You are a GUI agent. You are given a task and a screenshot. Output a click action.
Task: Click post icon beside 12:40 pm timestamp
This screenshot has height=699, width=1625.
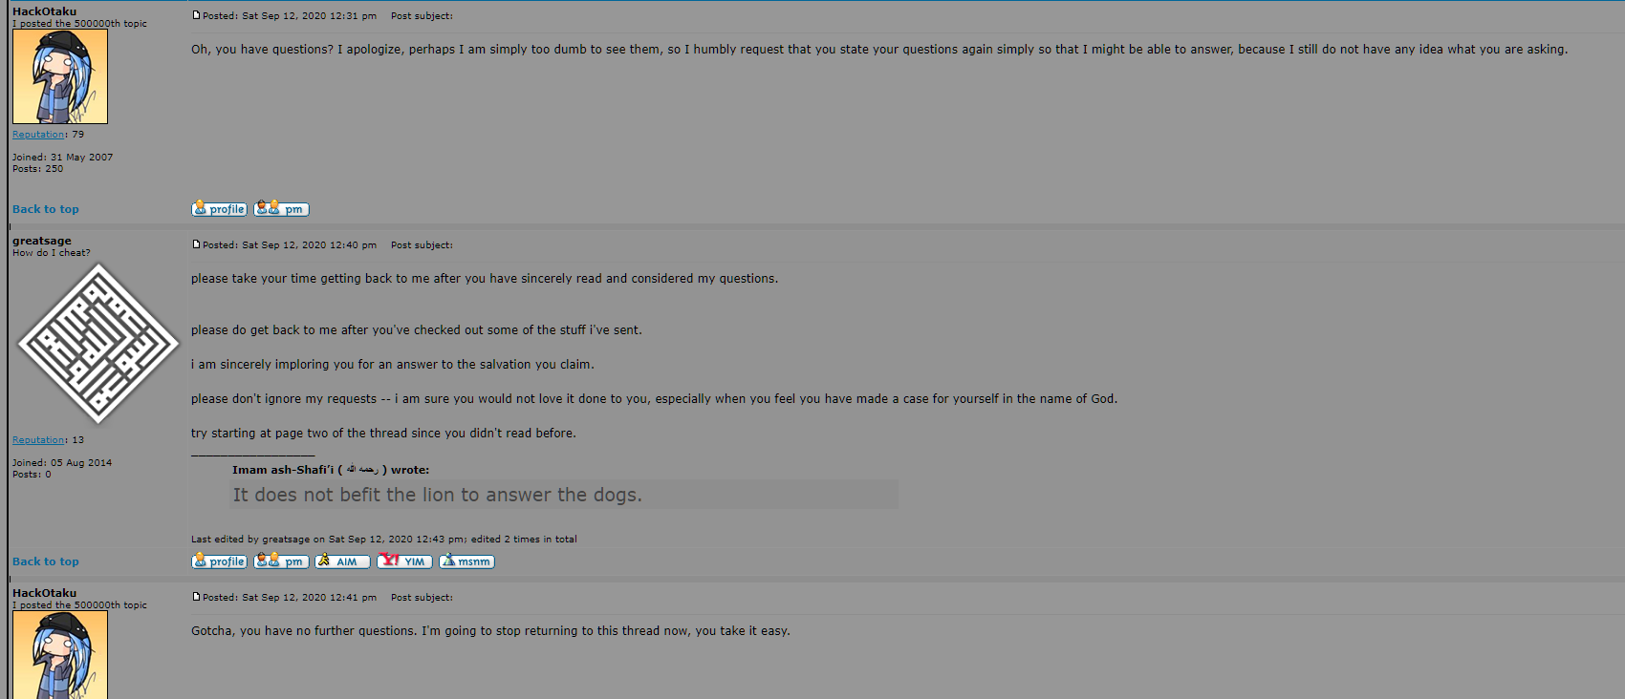(196, 244)
